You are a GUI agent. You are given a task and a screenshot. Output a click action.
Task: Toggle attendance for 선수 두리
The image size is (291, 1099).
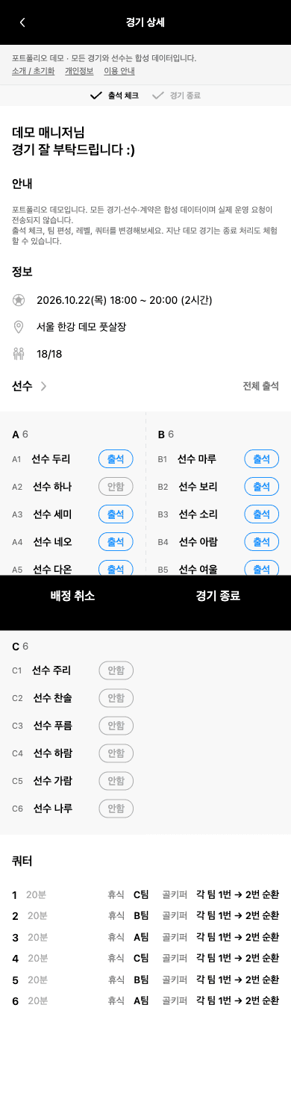(116, 459)
